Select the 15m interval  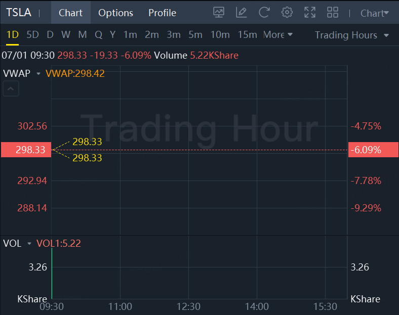tap(247, 35)
